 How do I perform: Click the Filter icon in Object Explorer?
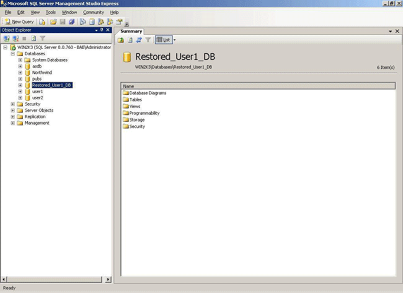coord(43,38)
